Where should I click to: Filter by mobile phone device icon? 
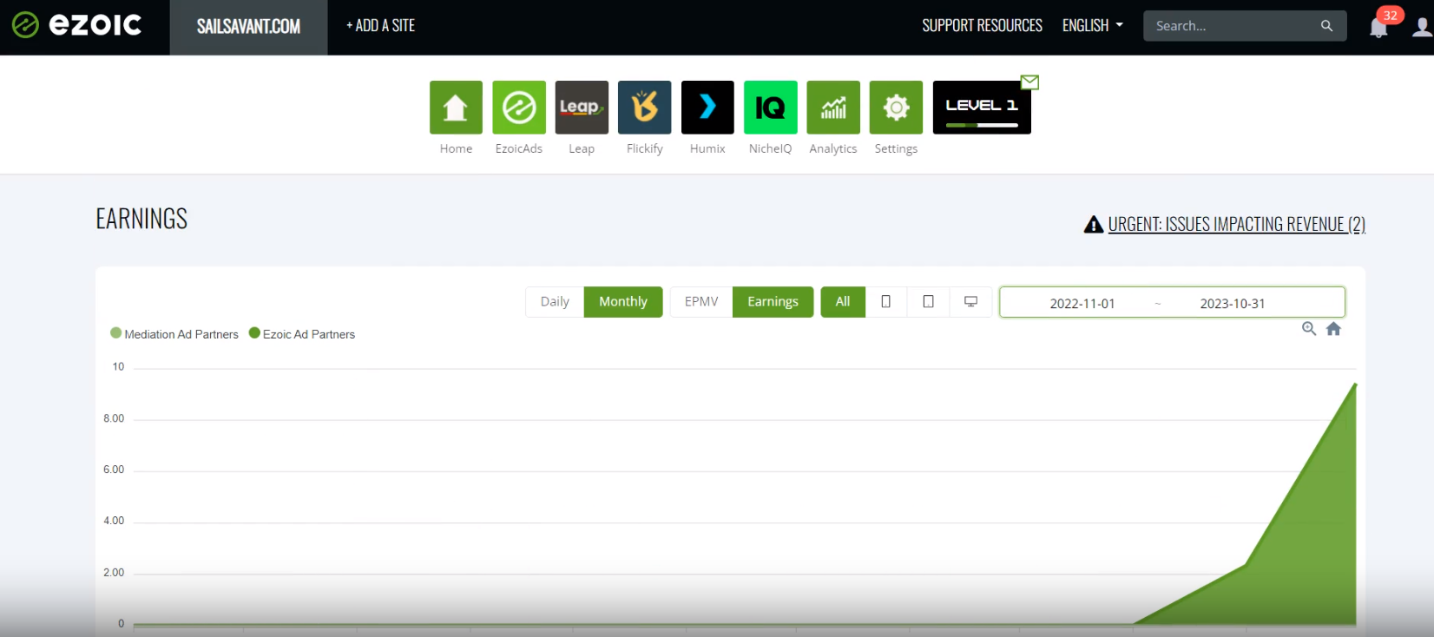pyautogui.click(x=886, y=302)
